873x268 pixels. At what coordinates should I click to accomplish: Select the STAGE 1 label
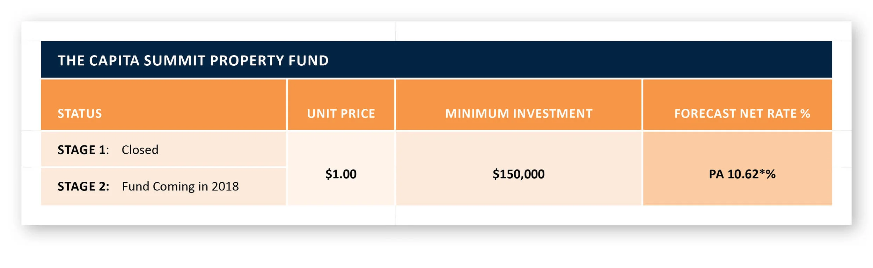pos(83,150)
